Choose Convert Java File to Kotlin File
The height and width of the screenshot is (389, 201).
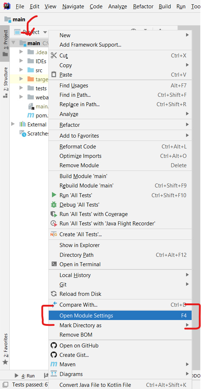pos(120,385)
